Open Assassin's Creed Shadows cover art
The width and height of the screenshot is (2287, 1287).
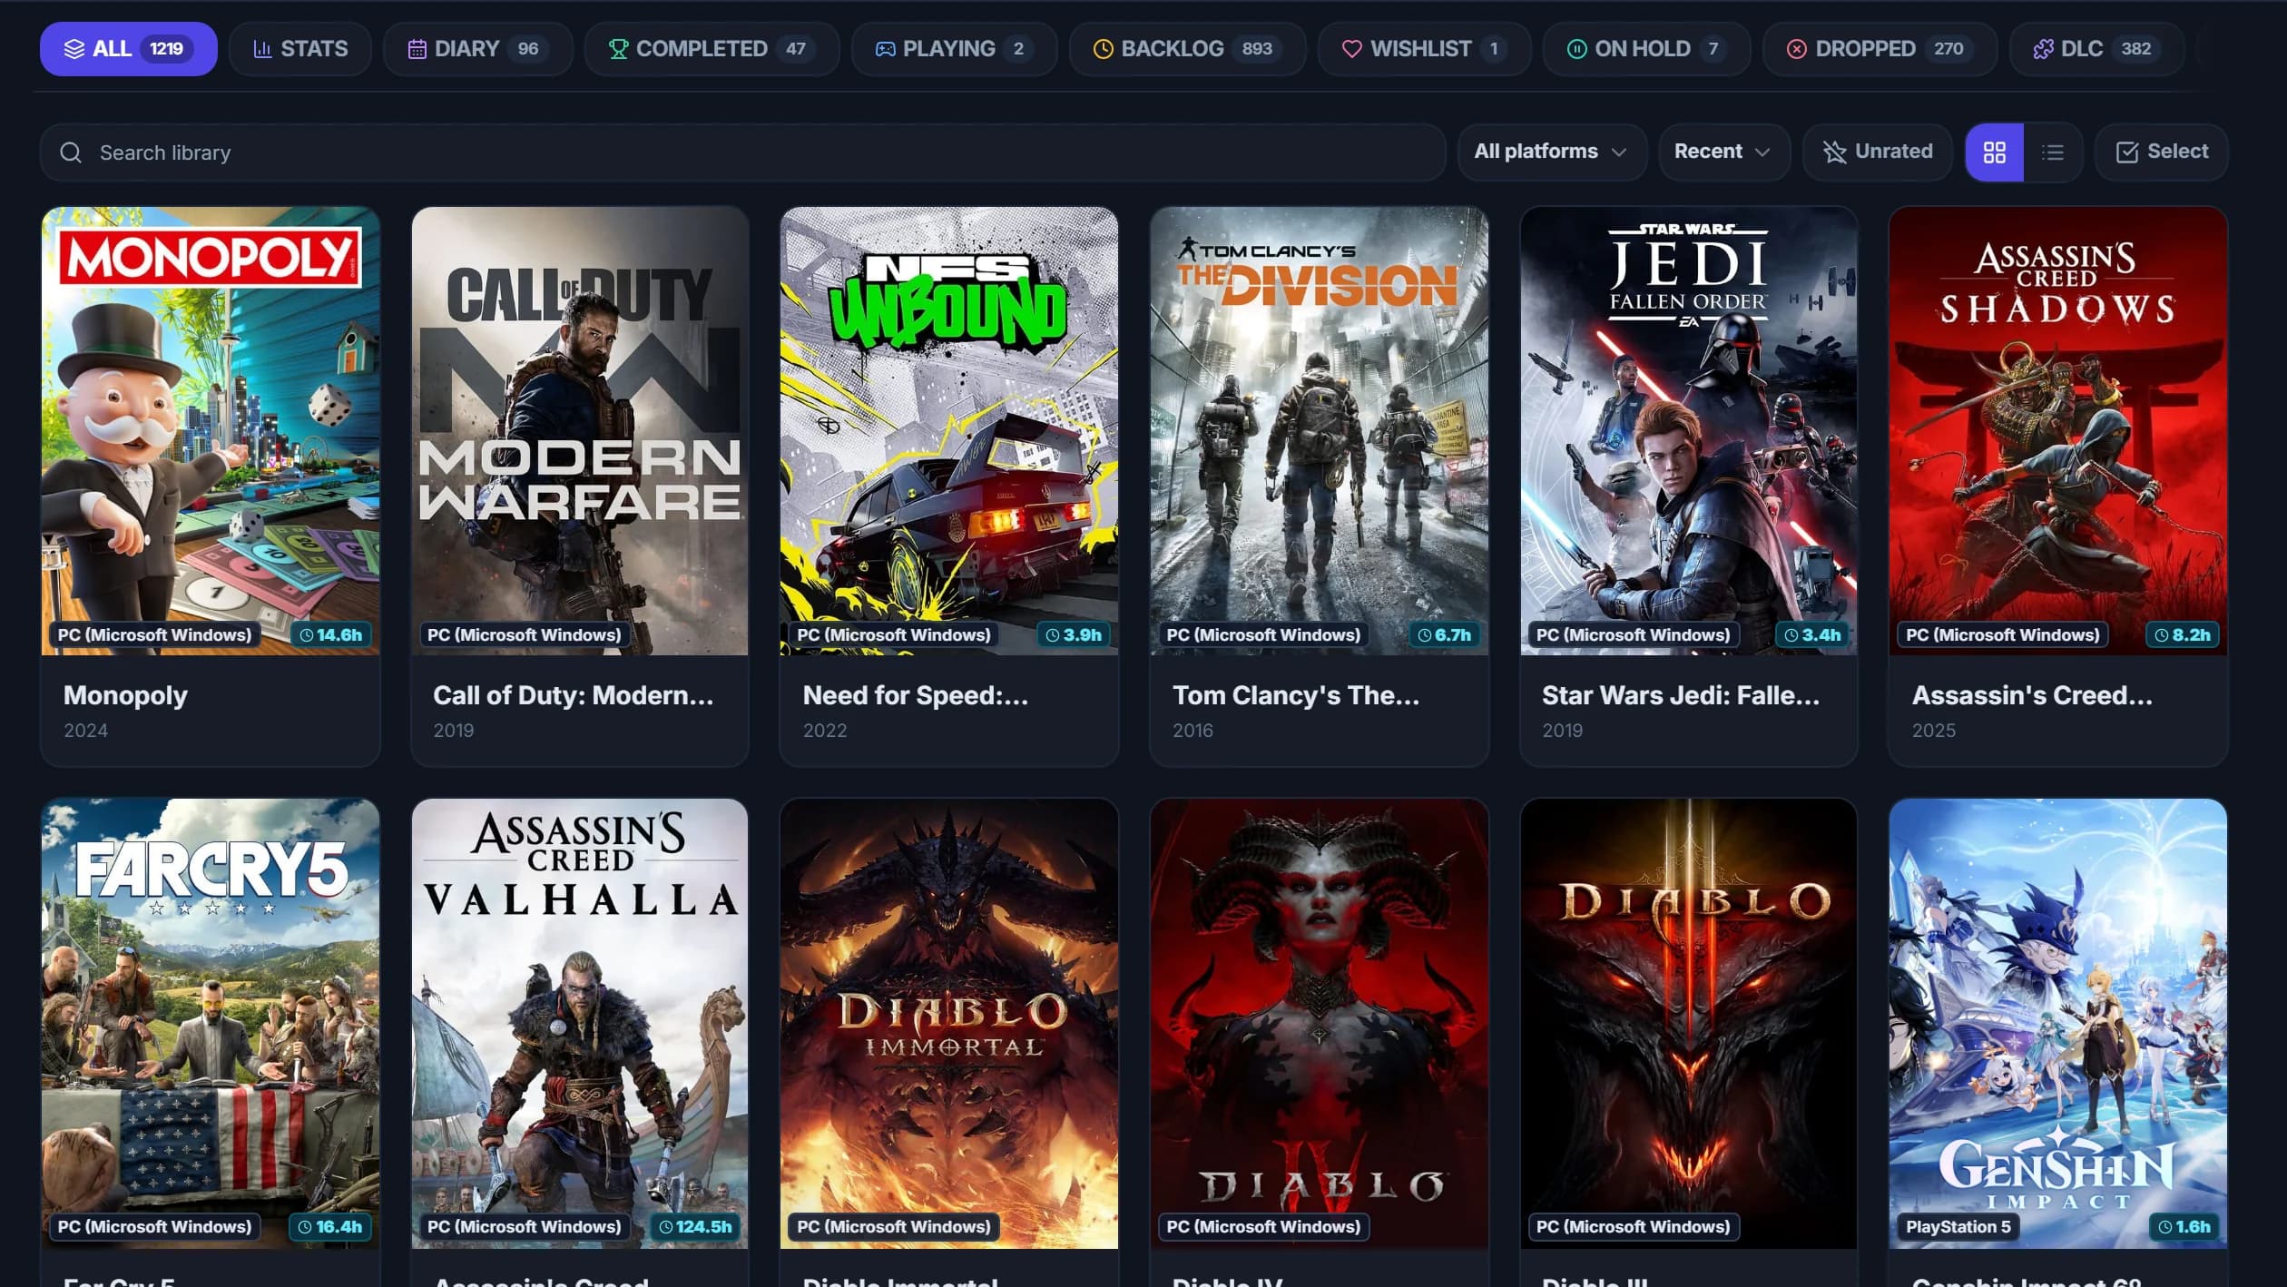click(x=2058, y=430)
